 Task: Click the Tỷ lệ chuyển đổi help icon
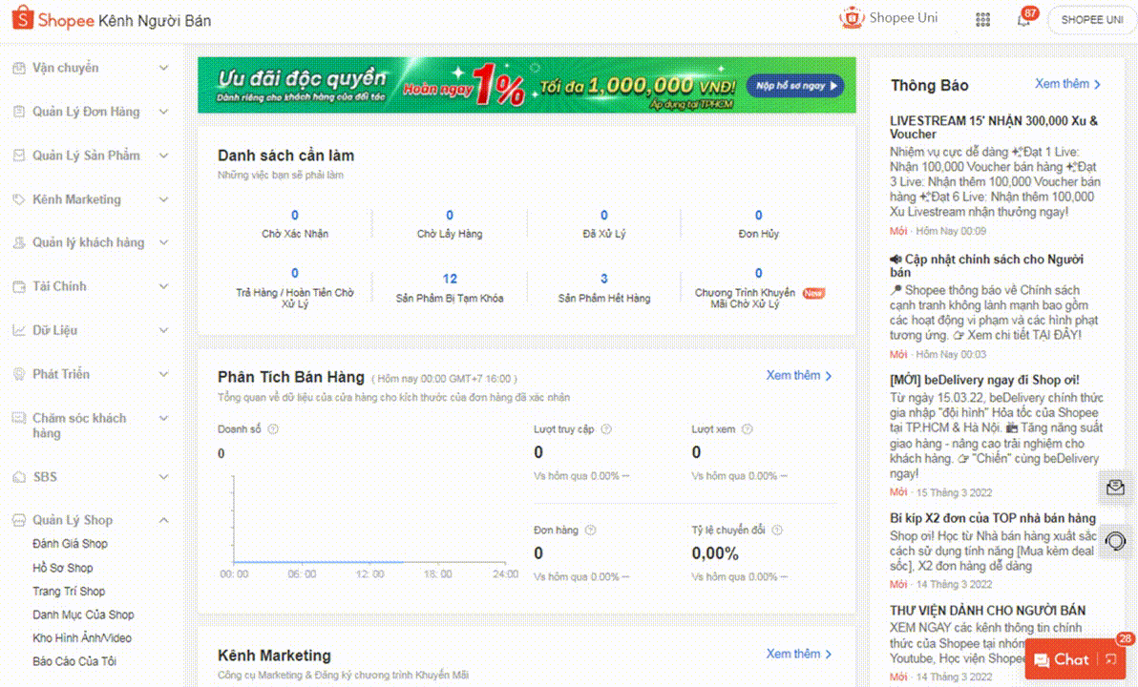coord(777,531)
